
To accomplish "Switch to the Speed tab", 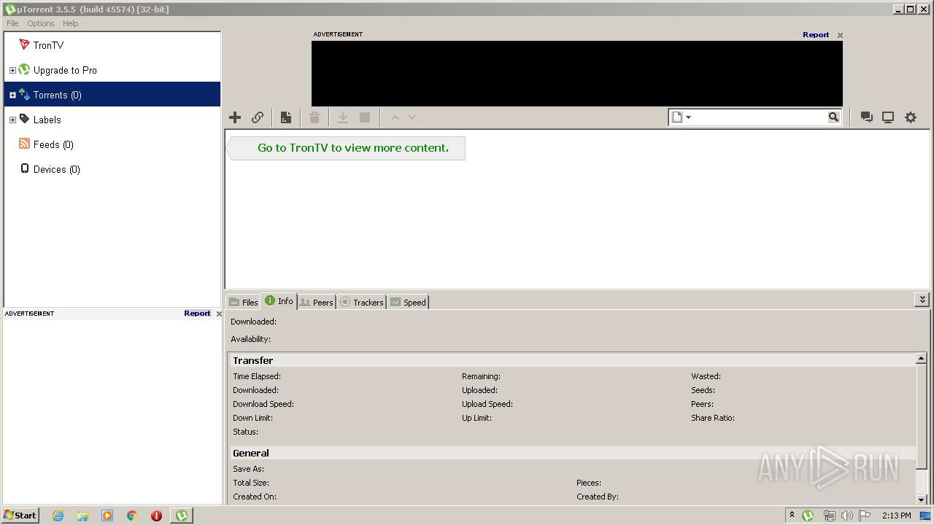I will tap(408, 302).
